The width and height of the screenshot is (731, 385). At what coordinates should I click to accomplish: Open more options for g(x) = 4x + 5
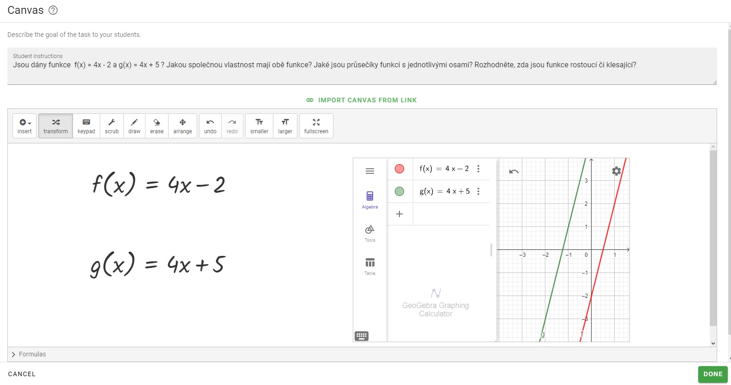coord(478,191)
